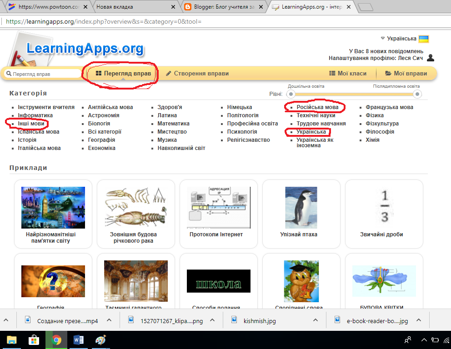Open Microsoft Store from the taskbar

tap(34, 340)
